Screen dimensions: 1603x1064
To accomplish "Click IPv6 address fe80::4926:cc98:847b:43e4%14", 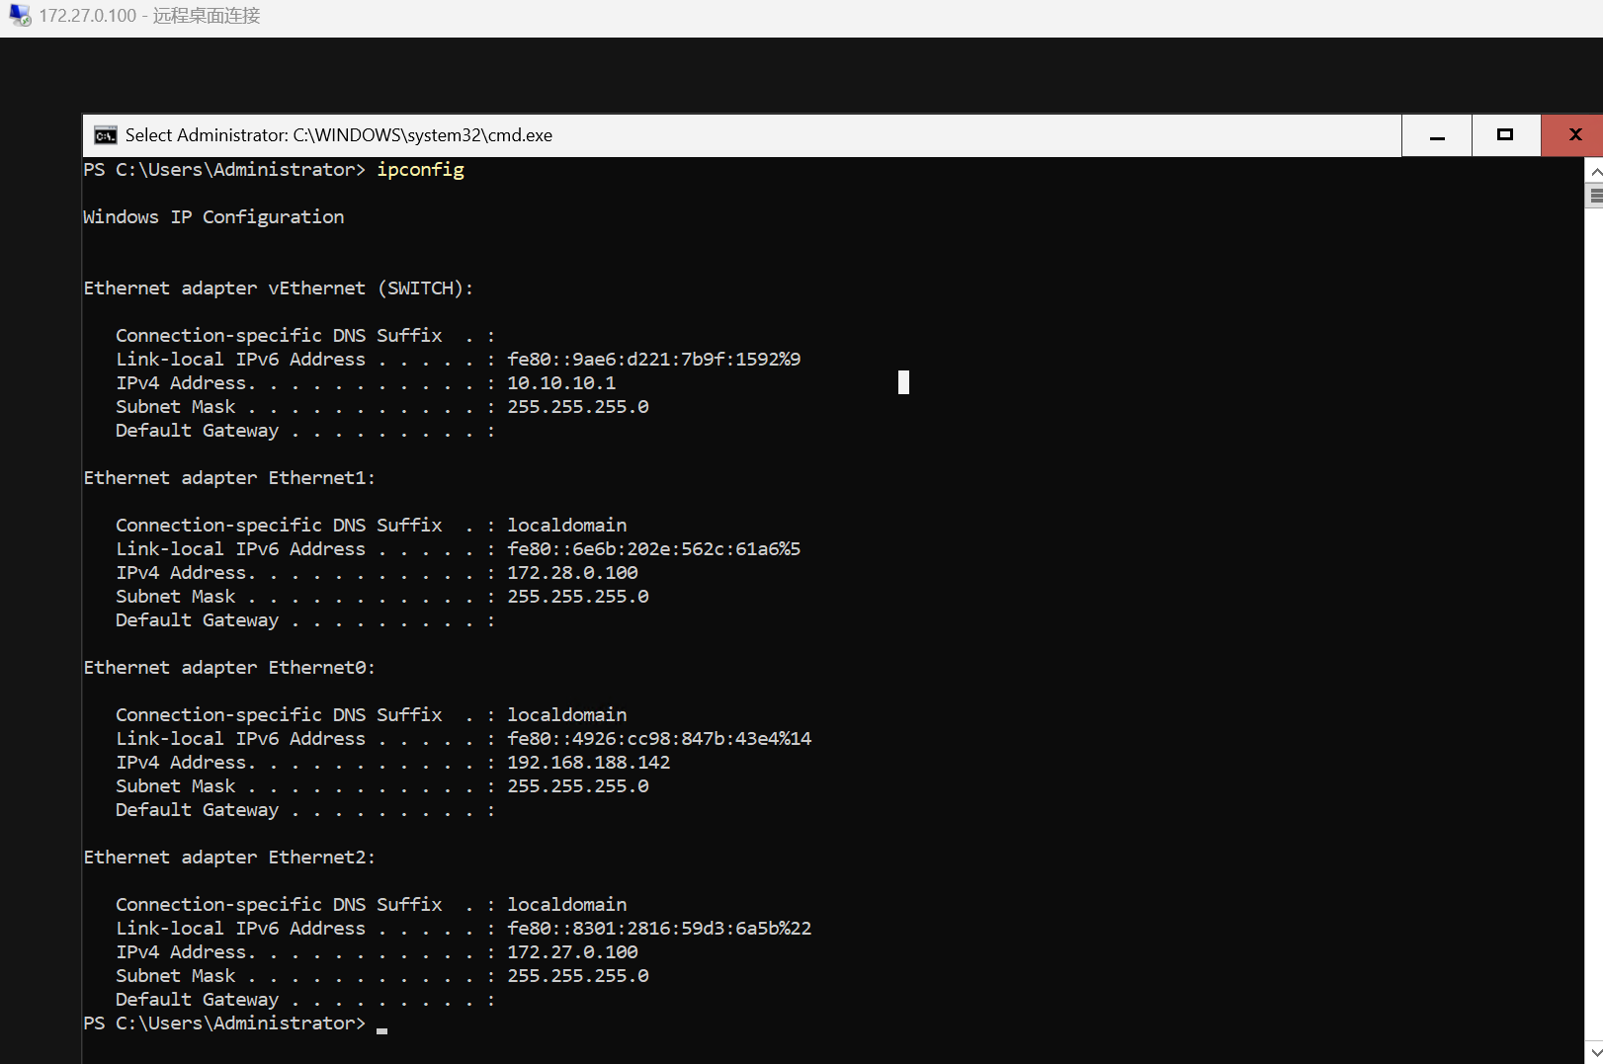I will 659,738.
